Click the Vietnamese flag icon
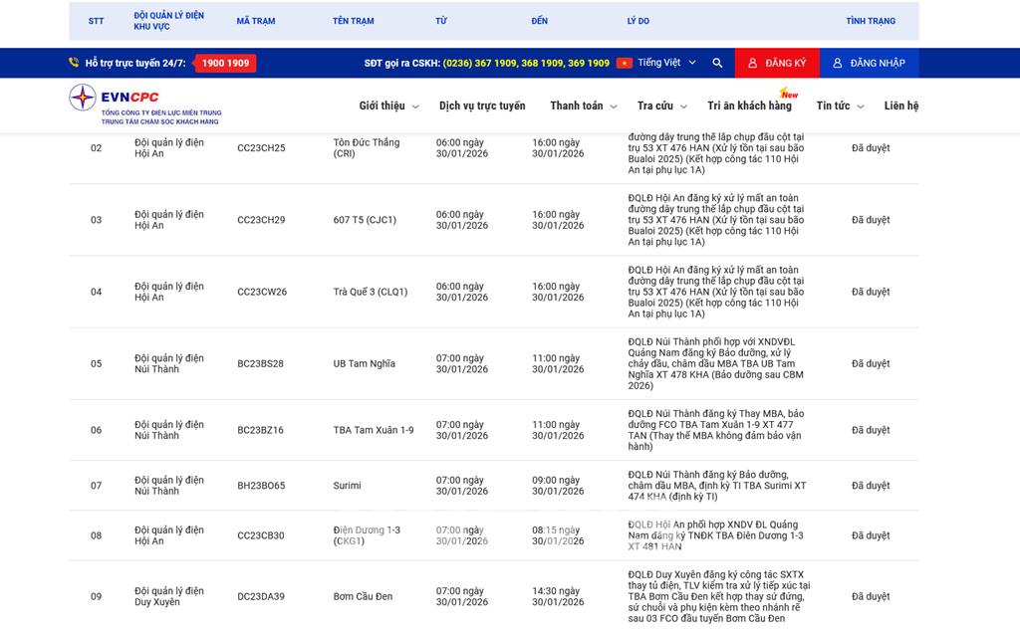This screenshot has width=1020, height=632. [x=625, y=63]
